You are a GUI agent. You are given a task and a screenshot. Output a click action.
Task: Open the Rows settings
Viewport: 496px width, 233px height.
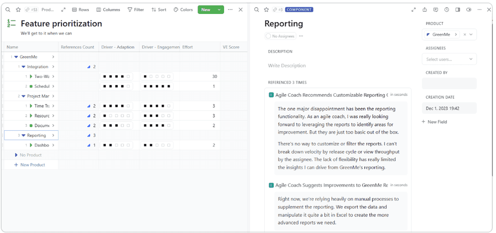[81, 10]
